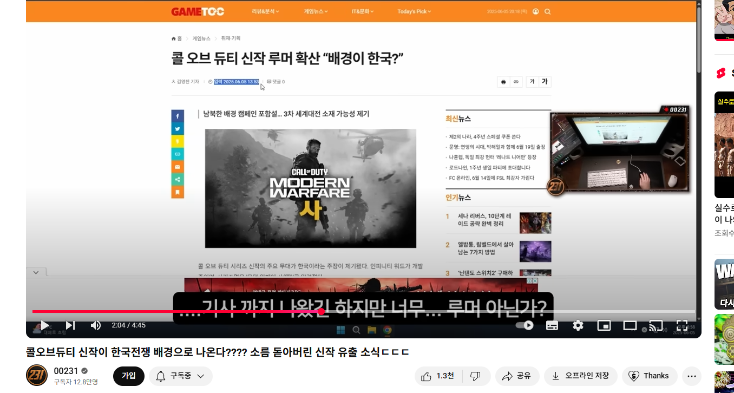Mute the video volume
This screenshot has height=393, width=734.
coord(95,325)
